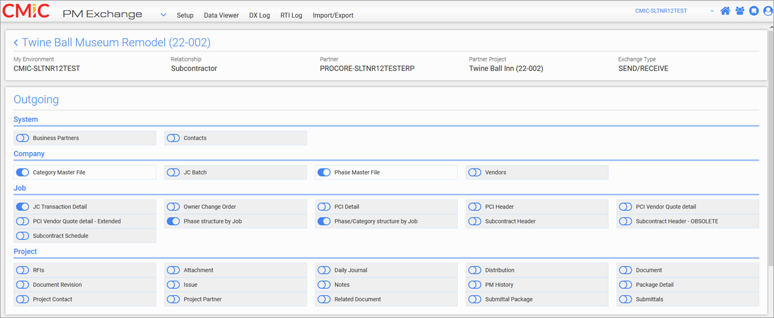Image resolution: width=774 pixels, height=318 pixels.
Task: Click the System section header
Action: pyautogui.click(x=26, y=119)
